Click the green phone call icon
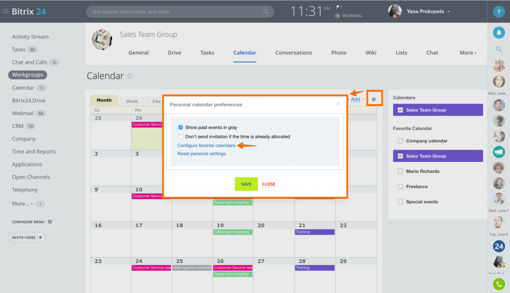Viewport: 510px width, 293px height. 499,284
